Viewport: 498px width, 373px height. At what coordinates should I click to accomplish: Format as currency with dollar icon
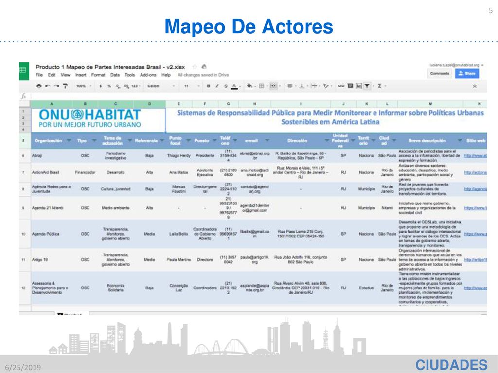101,86
